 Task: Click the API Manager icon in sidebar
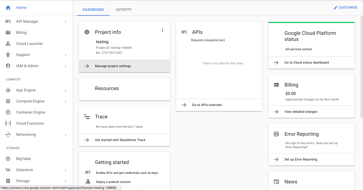click(x=8, y=21)
